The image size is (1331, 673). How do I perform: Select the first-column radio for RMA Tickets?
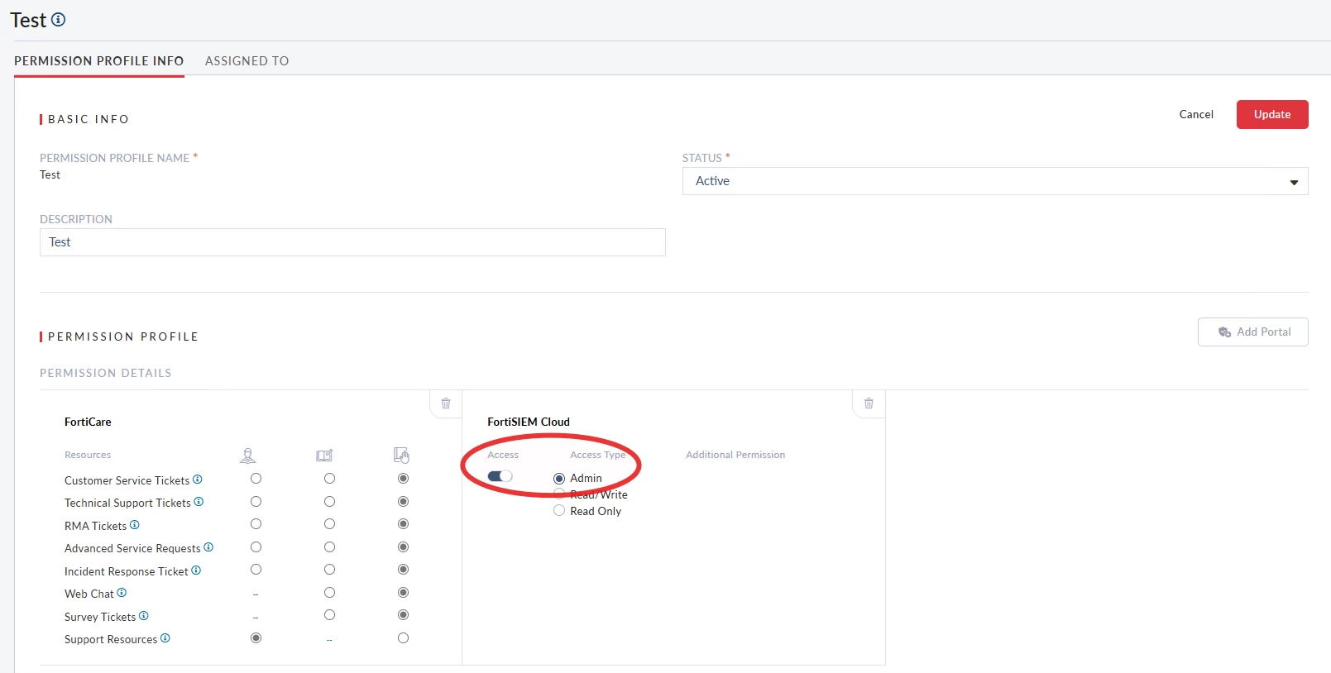256,524
